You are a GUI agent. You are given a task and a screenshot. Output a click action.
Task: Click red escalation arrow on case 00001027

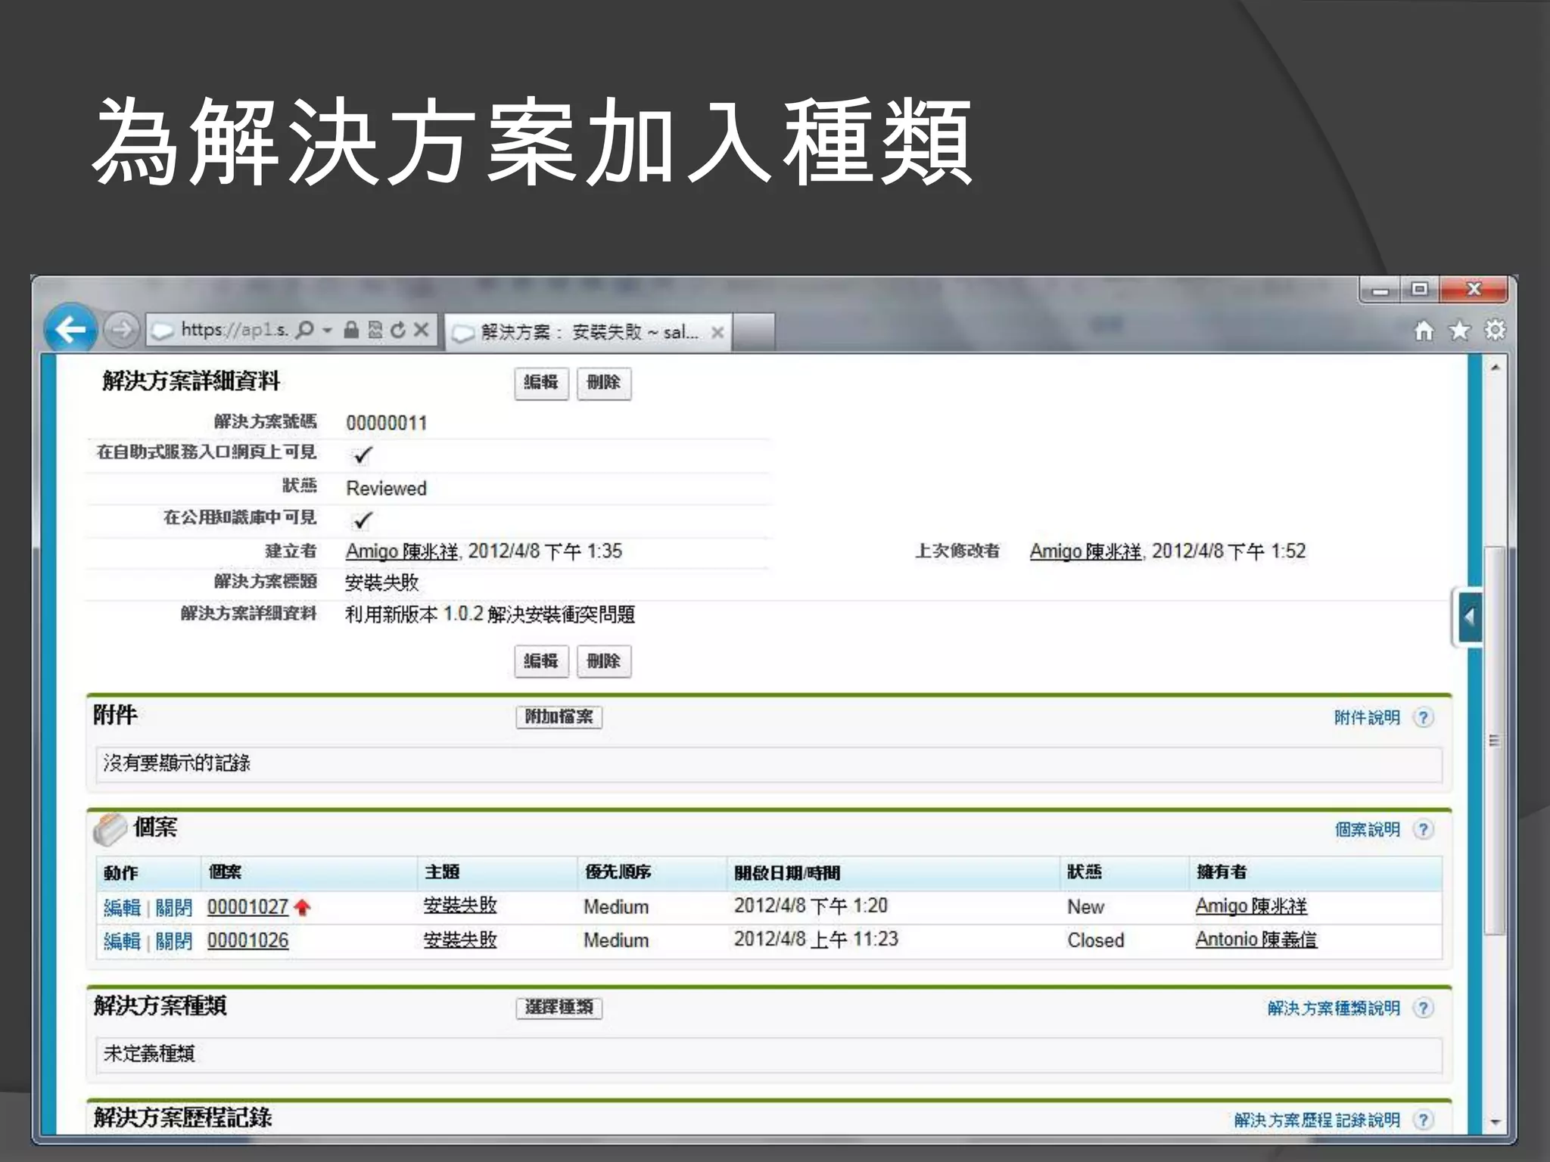(302, 907)
